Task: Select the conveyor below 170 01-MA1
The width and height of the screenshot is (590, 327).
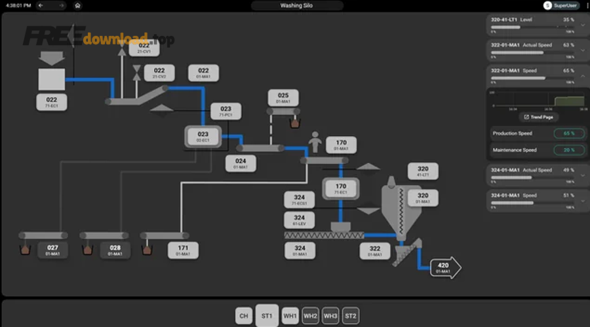Action: tap(324, 161)
